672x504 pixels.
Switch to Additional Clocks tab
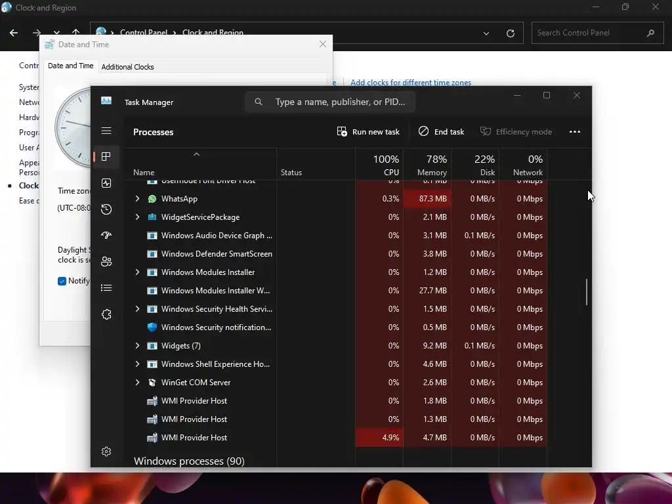point(127,67)
